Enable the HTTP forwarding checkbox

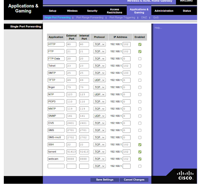(140, 45)
